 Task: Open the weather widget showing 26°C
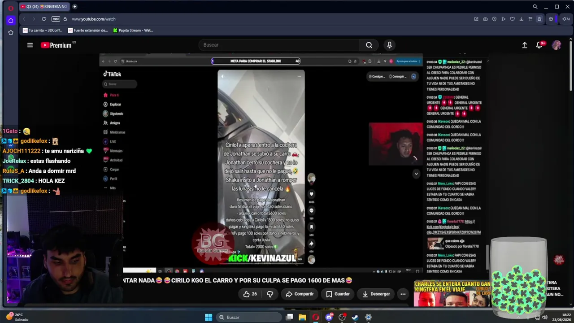point(18,317)
